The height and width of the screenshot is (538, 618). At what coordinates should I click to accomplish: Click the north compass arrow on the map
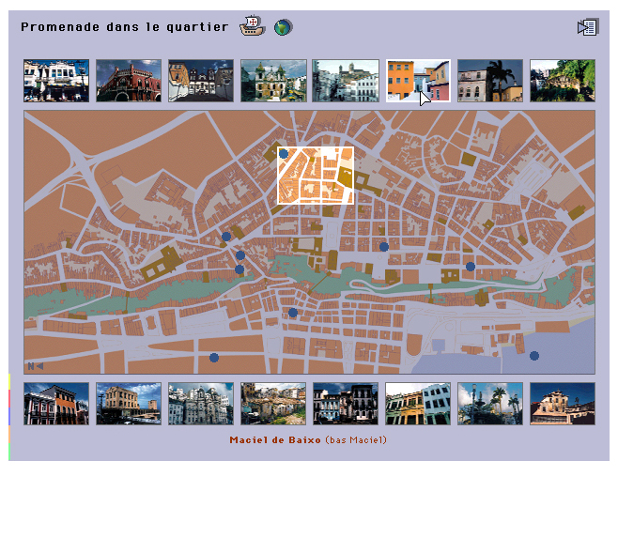(x=35, y=366)
